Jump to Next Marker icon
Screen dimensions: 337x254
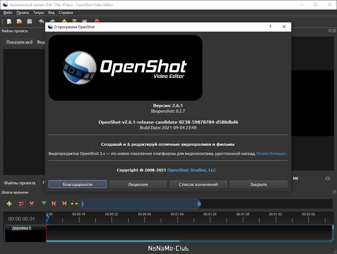[64, 203]
